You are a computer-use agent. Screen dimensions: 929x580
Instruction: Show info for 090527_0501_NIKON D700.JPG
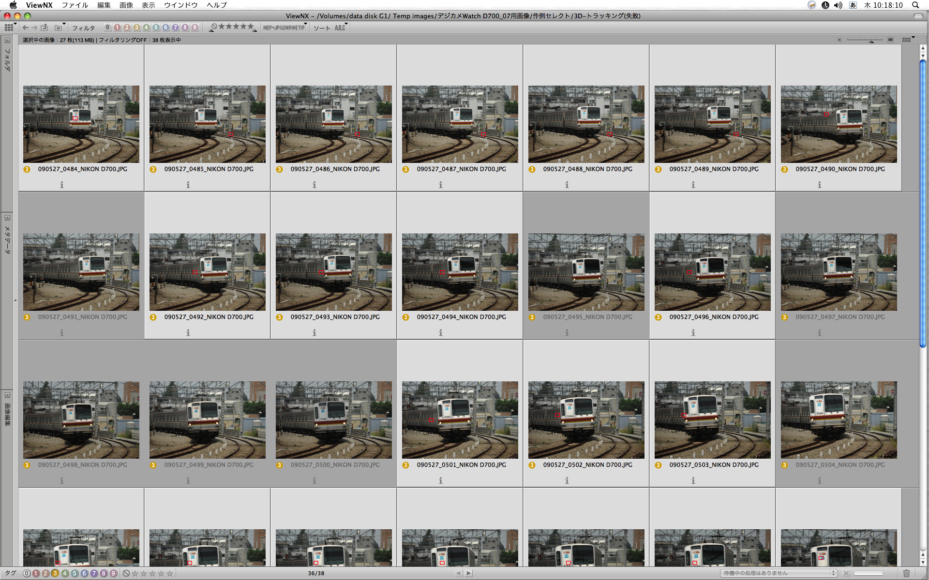click(441, 480)
